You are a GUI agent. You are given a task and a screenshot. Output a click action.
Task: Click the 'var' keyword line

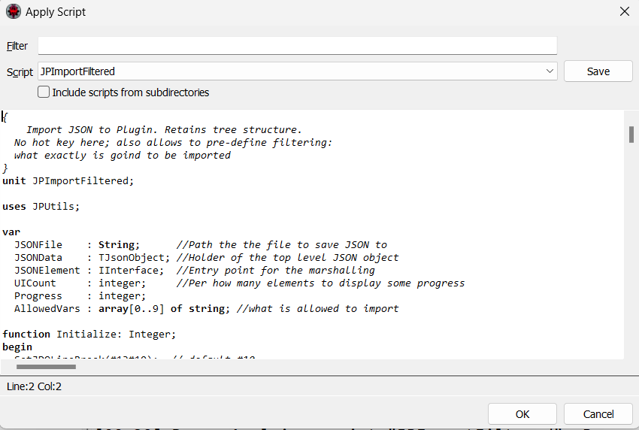pyautogui.click(x=11, y=232)
